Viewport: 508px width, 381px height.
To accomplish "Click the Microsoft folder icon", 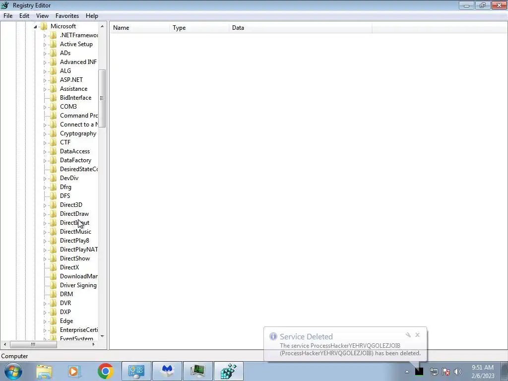I will [44, 26].
